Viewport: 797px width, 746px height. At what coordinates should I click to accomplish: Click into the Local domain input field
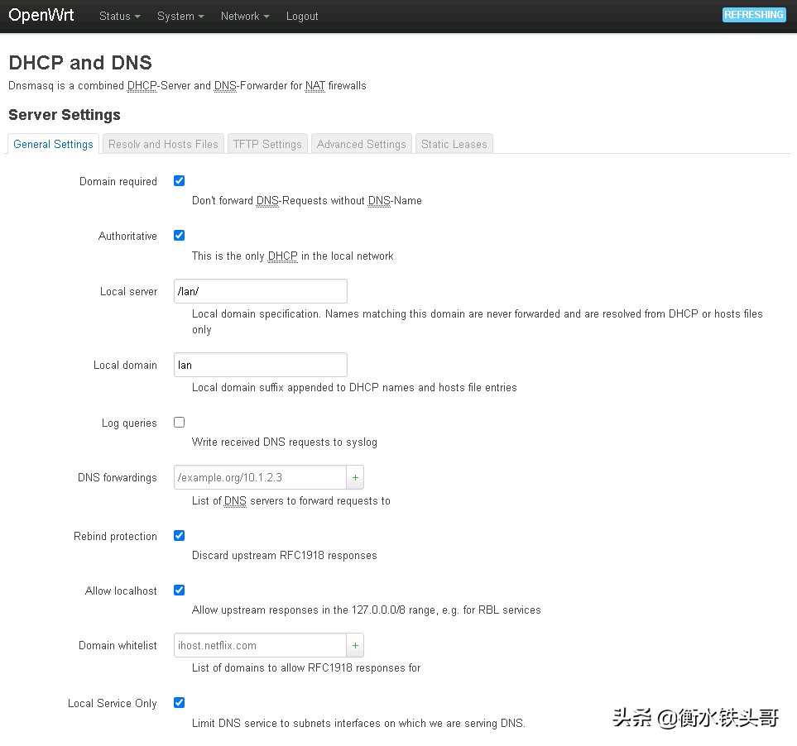click(260, 365)
